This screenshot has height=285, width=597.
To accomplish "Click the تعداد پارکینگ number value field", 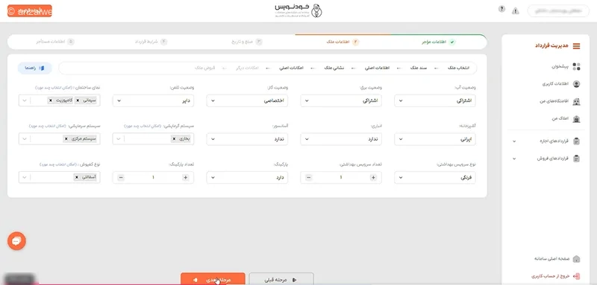I will 153,177.
